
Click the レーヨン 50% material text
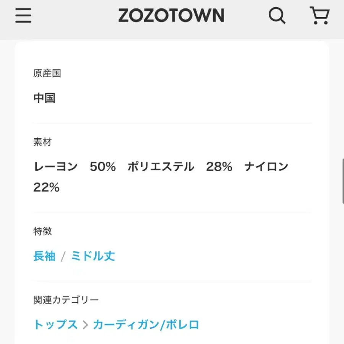pos(75,167)
